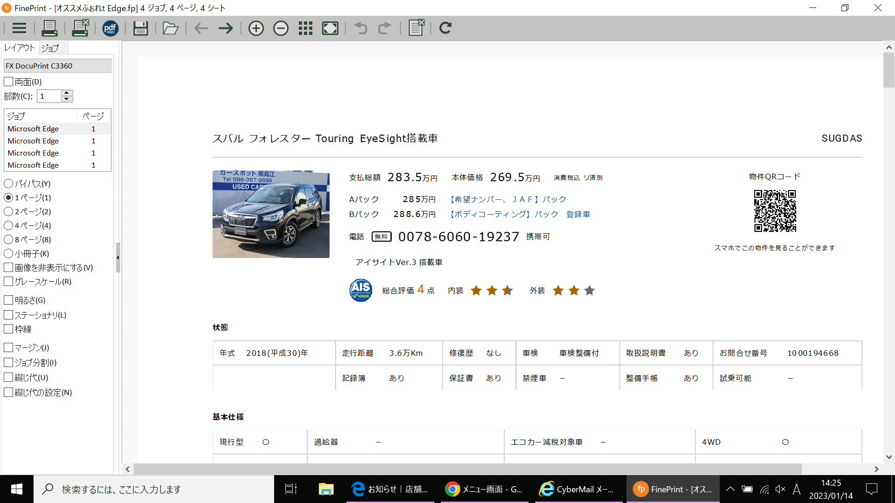Go to next page with right arrow

click(226, 28)
